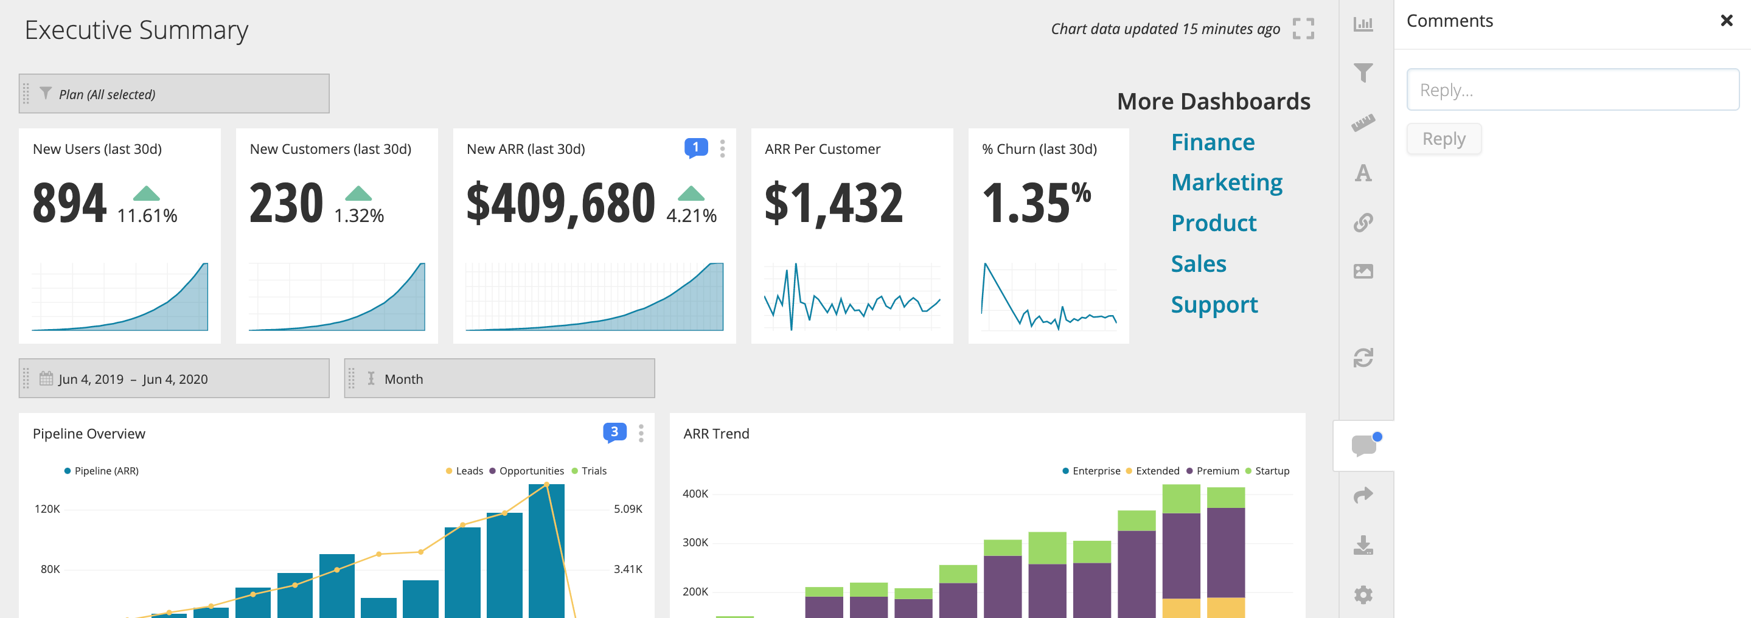Click the 11.61% New Users change indicator
Screen dimensions: 1751x618
tap(147, 206)
